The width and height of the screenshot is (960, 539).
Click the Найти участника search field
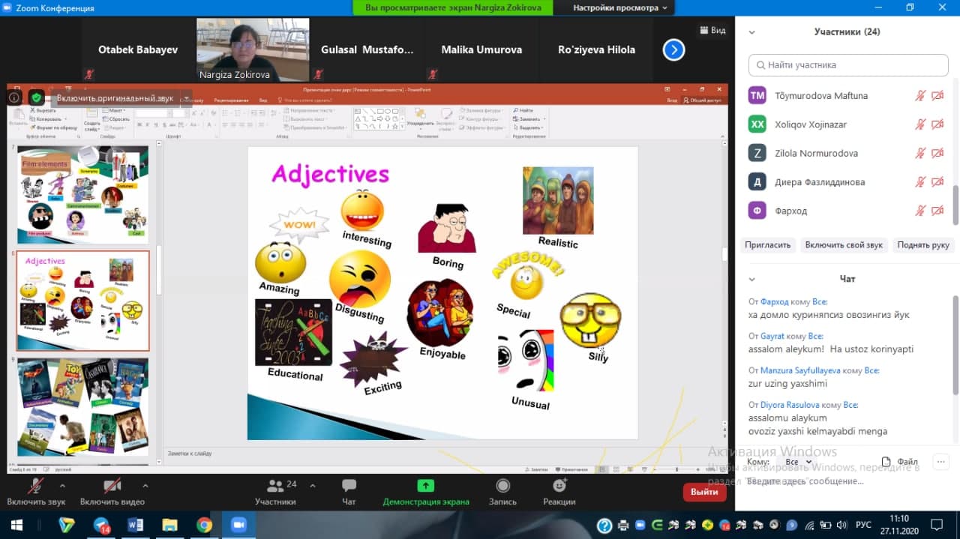point(848,65)
